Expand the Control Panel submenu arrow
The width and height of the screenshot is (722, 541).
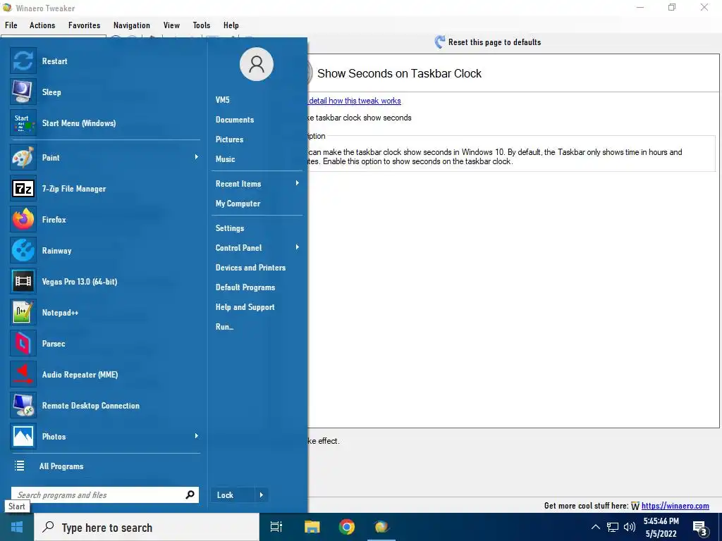[298, 247]
